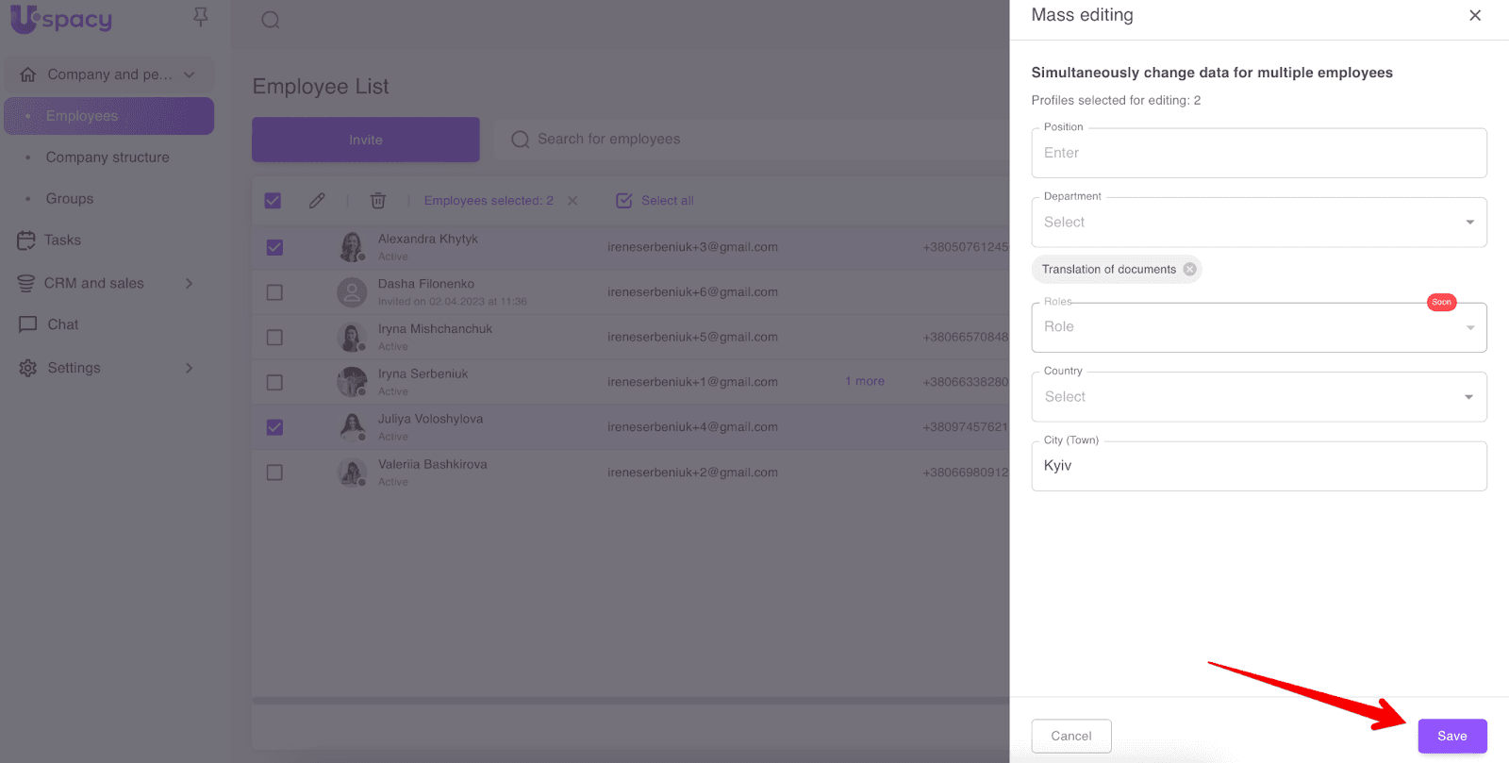Click the search magnifier icon in top bar
Image resolution: width=1509 pixels, height=763 pixels.
pos(271,20)
